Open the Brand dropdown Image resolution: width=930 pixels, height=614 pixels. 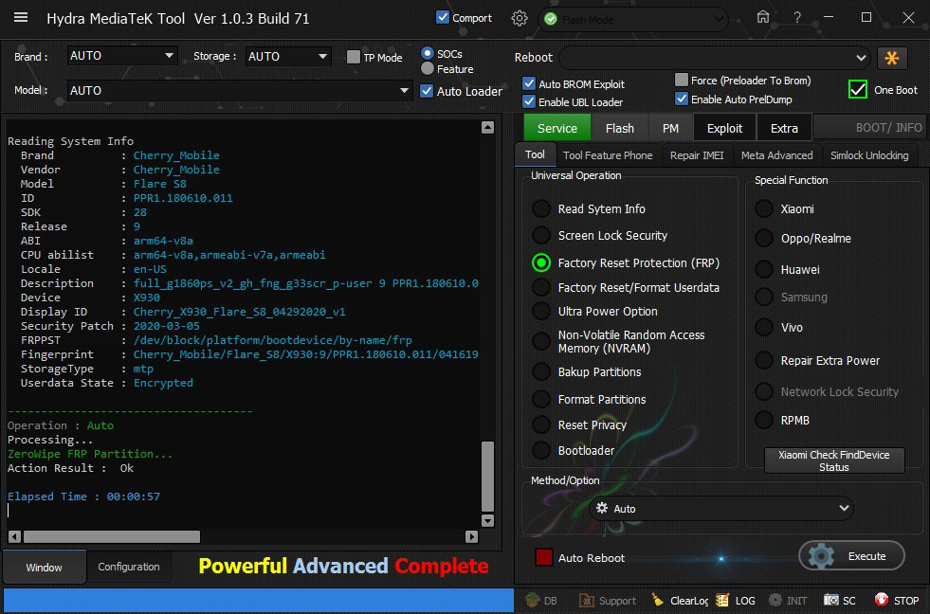(x=122, y=56)
